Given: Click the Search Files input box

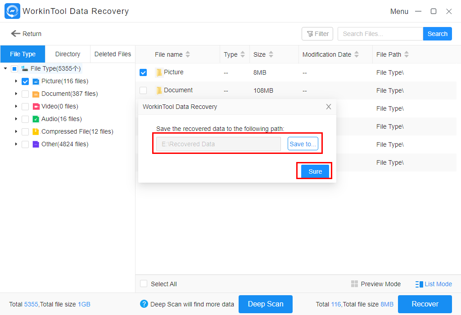Looking at the screenshot, I should 380,34.
